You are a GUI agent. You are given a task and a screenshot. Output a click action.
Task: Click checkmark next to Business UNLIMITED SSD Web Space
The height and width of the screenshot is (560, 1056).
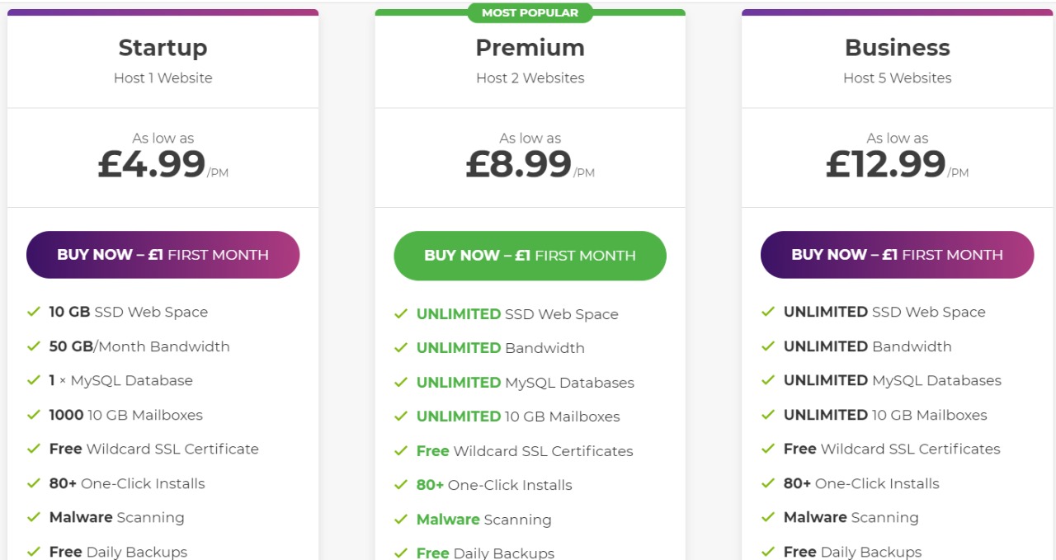pos(768,312)
